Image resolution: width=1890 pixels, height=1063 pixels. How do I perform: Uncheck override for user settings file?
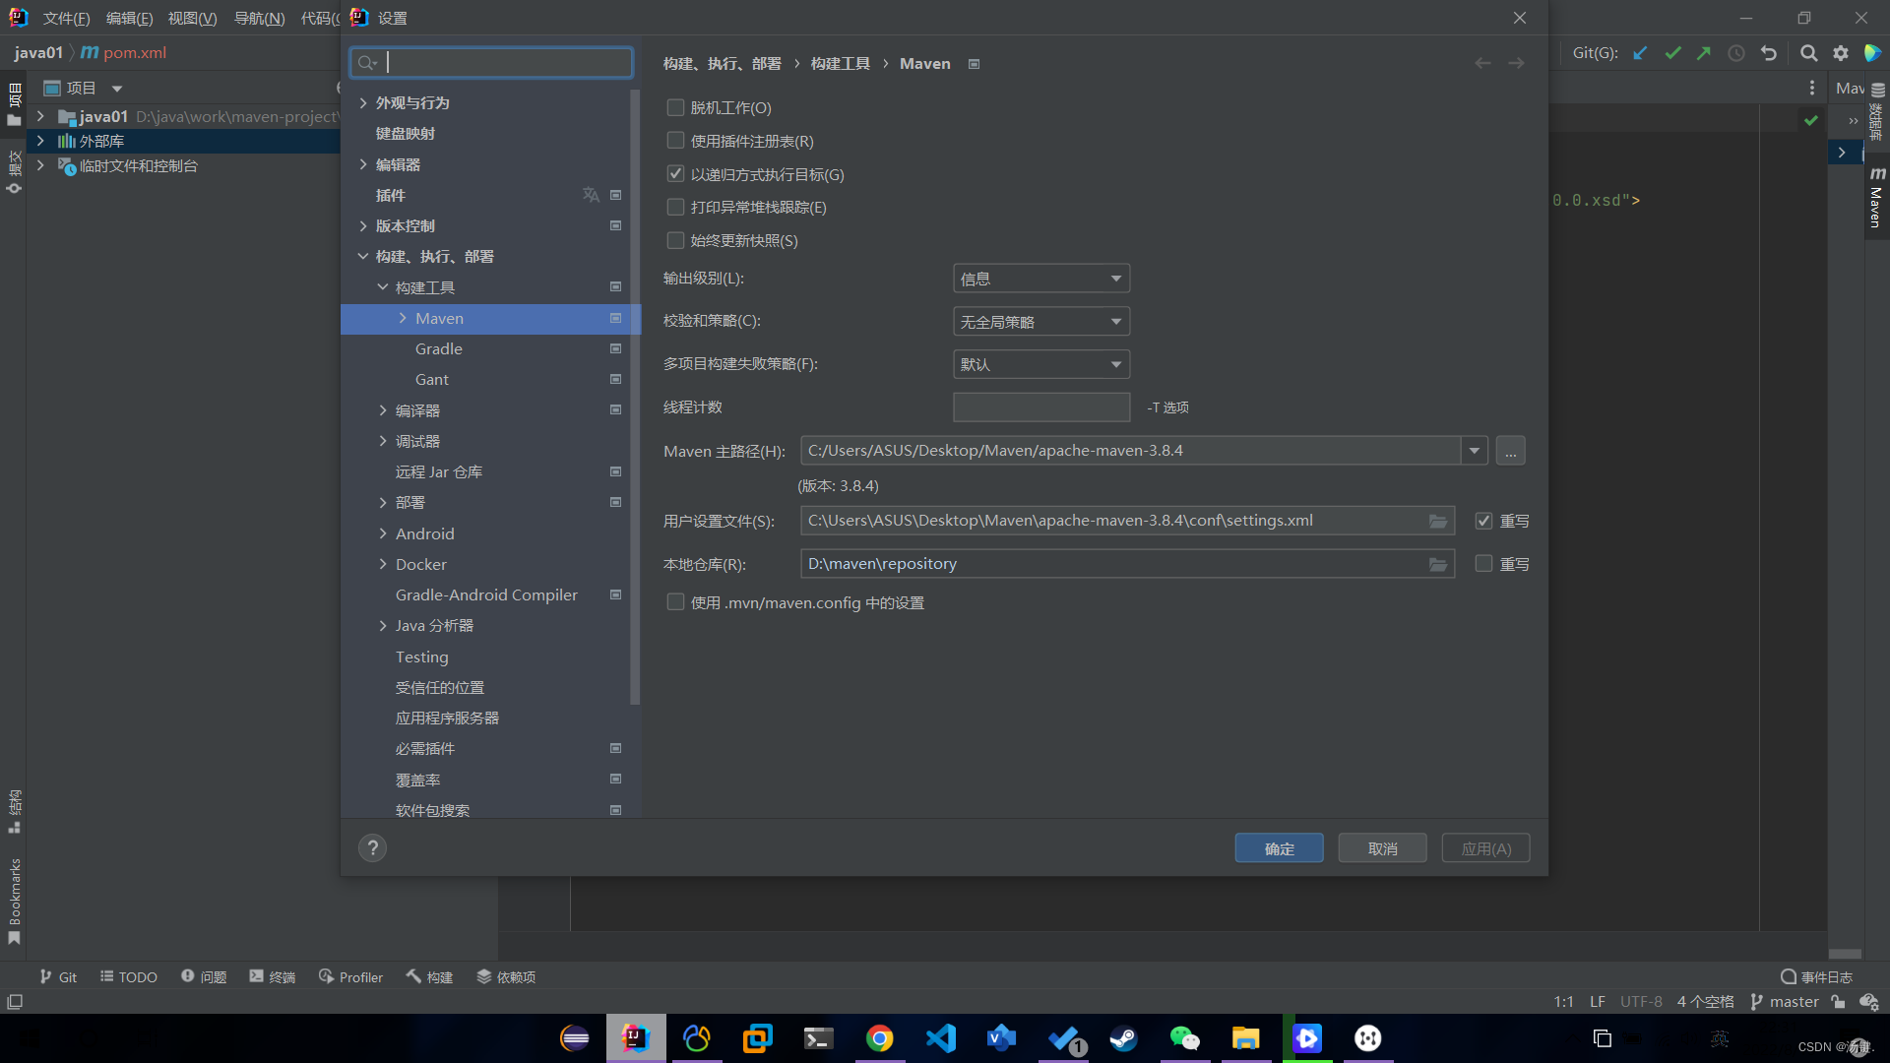click(1483, 521)
